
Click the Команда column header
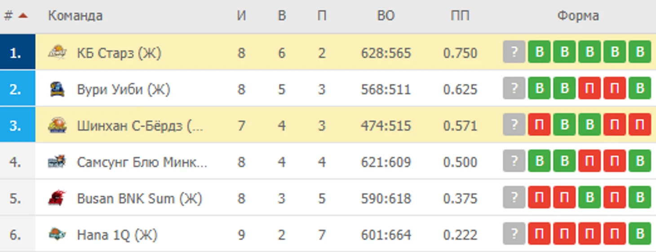[75, 16]
